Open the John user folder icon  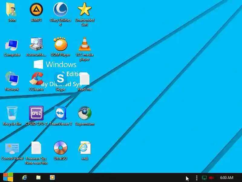(11, 10)
